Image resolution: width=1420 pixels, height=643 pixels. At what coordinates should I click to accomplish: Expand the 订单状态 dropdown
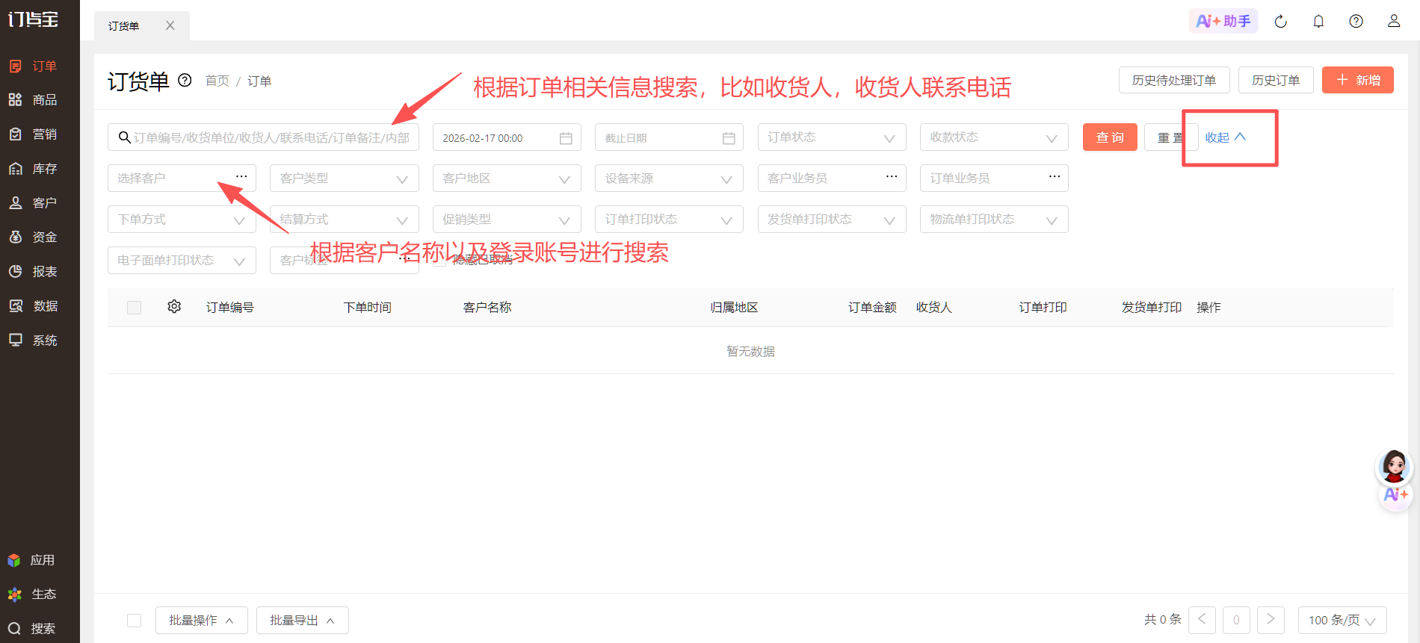click(832, 137)
